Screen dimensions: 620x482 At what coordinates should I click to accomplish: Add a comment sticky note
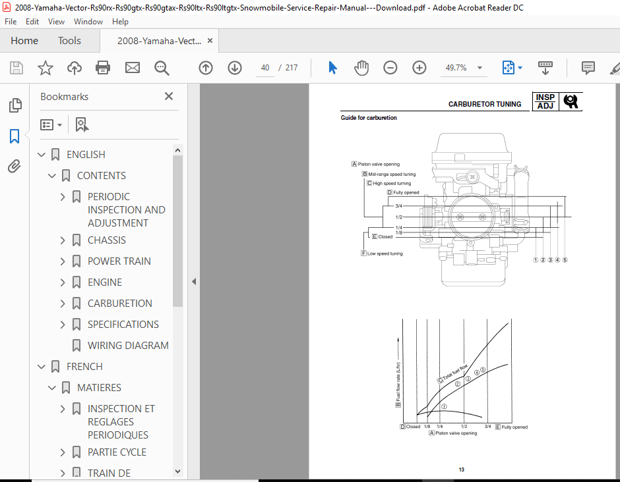pyautogui.click(x=588, y=68)
